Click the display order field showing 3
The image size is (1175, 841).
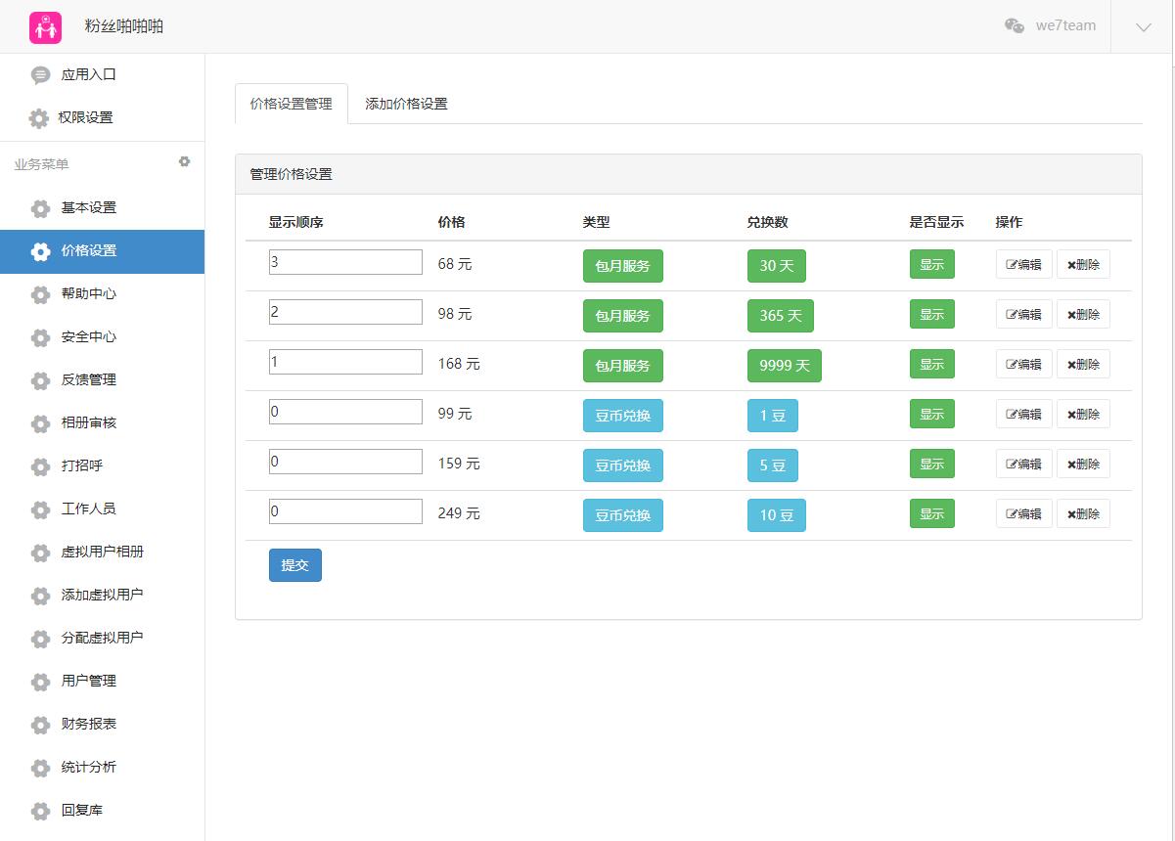[x=345, y=262]
